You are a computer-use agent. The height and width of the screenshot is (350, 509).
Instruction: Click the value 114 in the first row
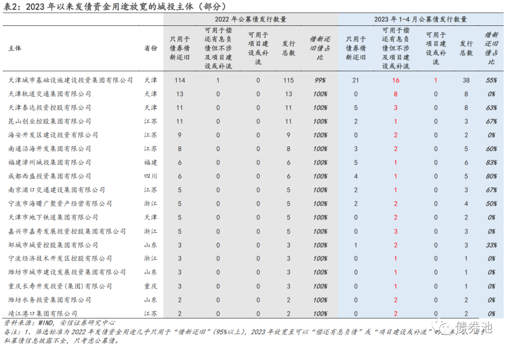tap(180, 80)
